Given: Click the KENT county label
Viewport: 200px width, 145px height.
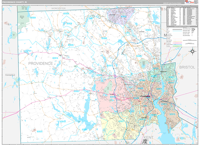Looking at the screenshot, I should 148,137.
